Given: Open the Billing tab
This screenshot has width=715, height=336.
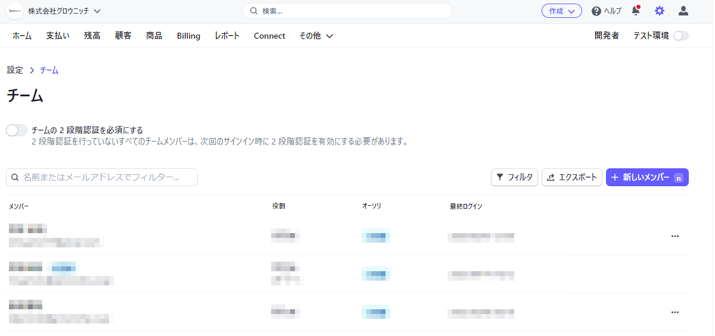Looking at the screenshot, I should [x=188, y=36].
